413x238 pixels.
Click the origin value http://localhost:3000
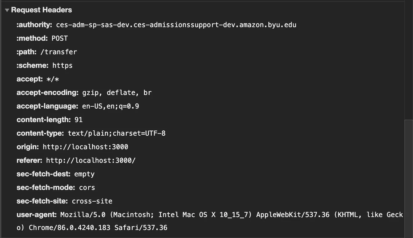coord(85,147)
